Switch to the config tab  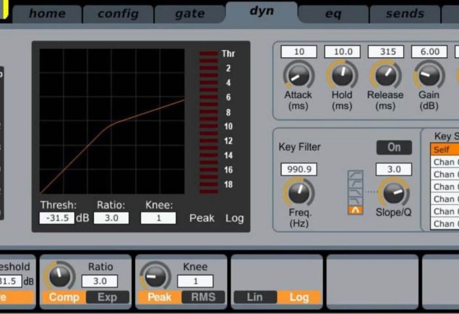tap(118, 14)
